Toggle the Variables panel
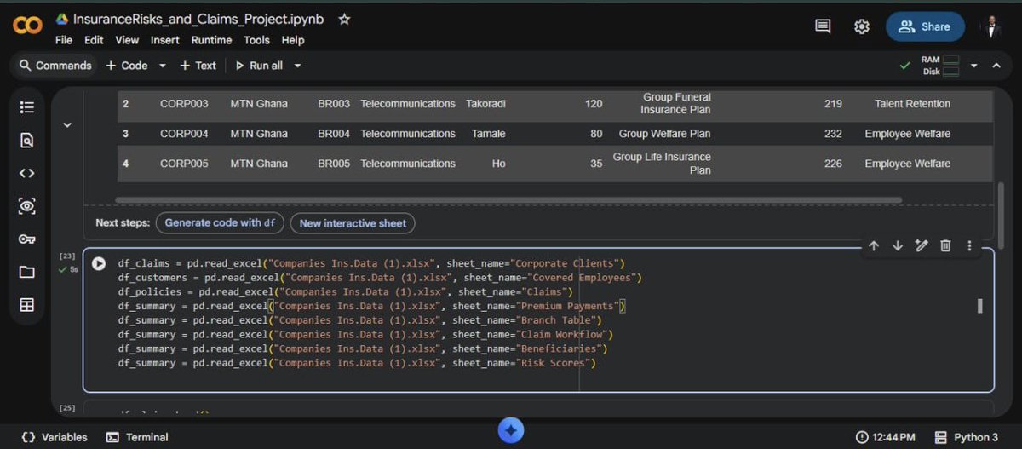 pyautogui.click(x=55, y=437)
